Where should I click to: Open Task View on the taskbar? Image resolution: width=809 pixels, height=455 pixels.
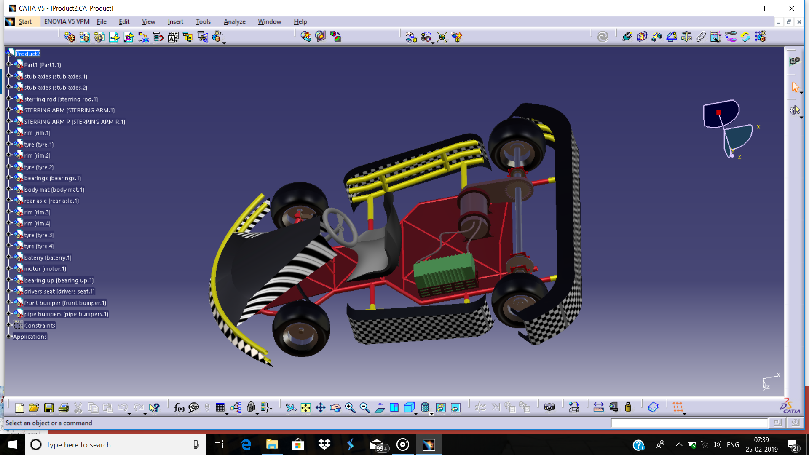pyautogui.click(x=219, y=444)
